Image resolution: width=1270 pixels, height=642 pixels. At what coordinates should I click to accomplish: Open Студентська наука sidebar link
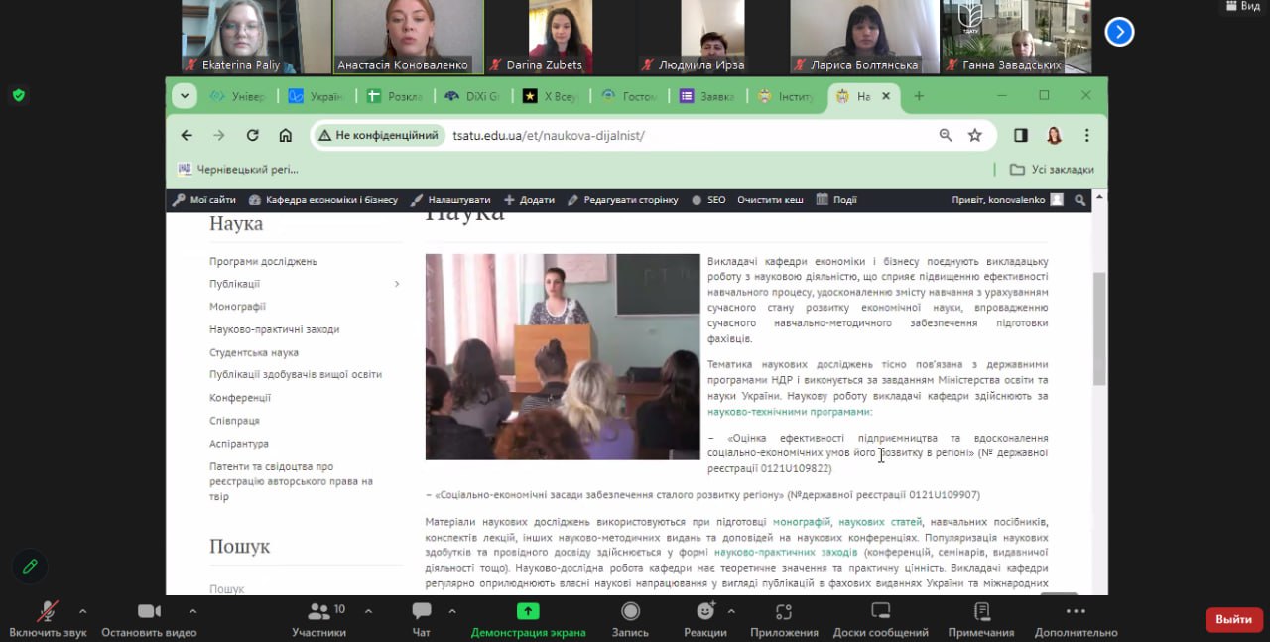coord(253,352)
